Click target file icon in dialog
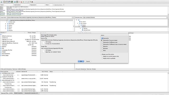 43,51
